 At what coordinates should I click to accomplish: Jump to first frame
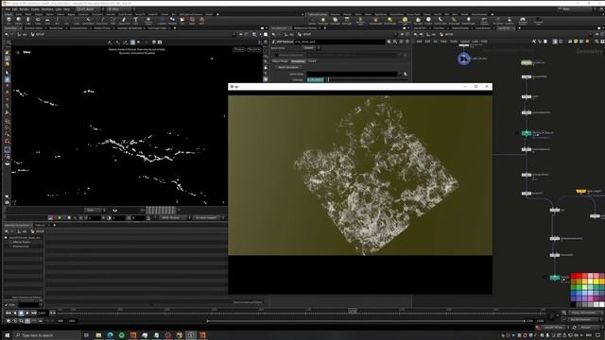coord(9,313)
